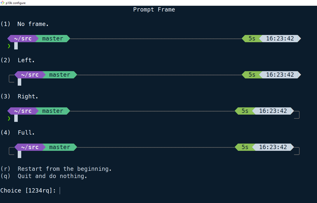
Task: Choose Quit and do nothing
Action: 52,176
